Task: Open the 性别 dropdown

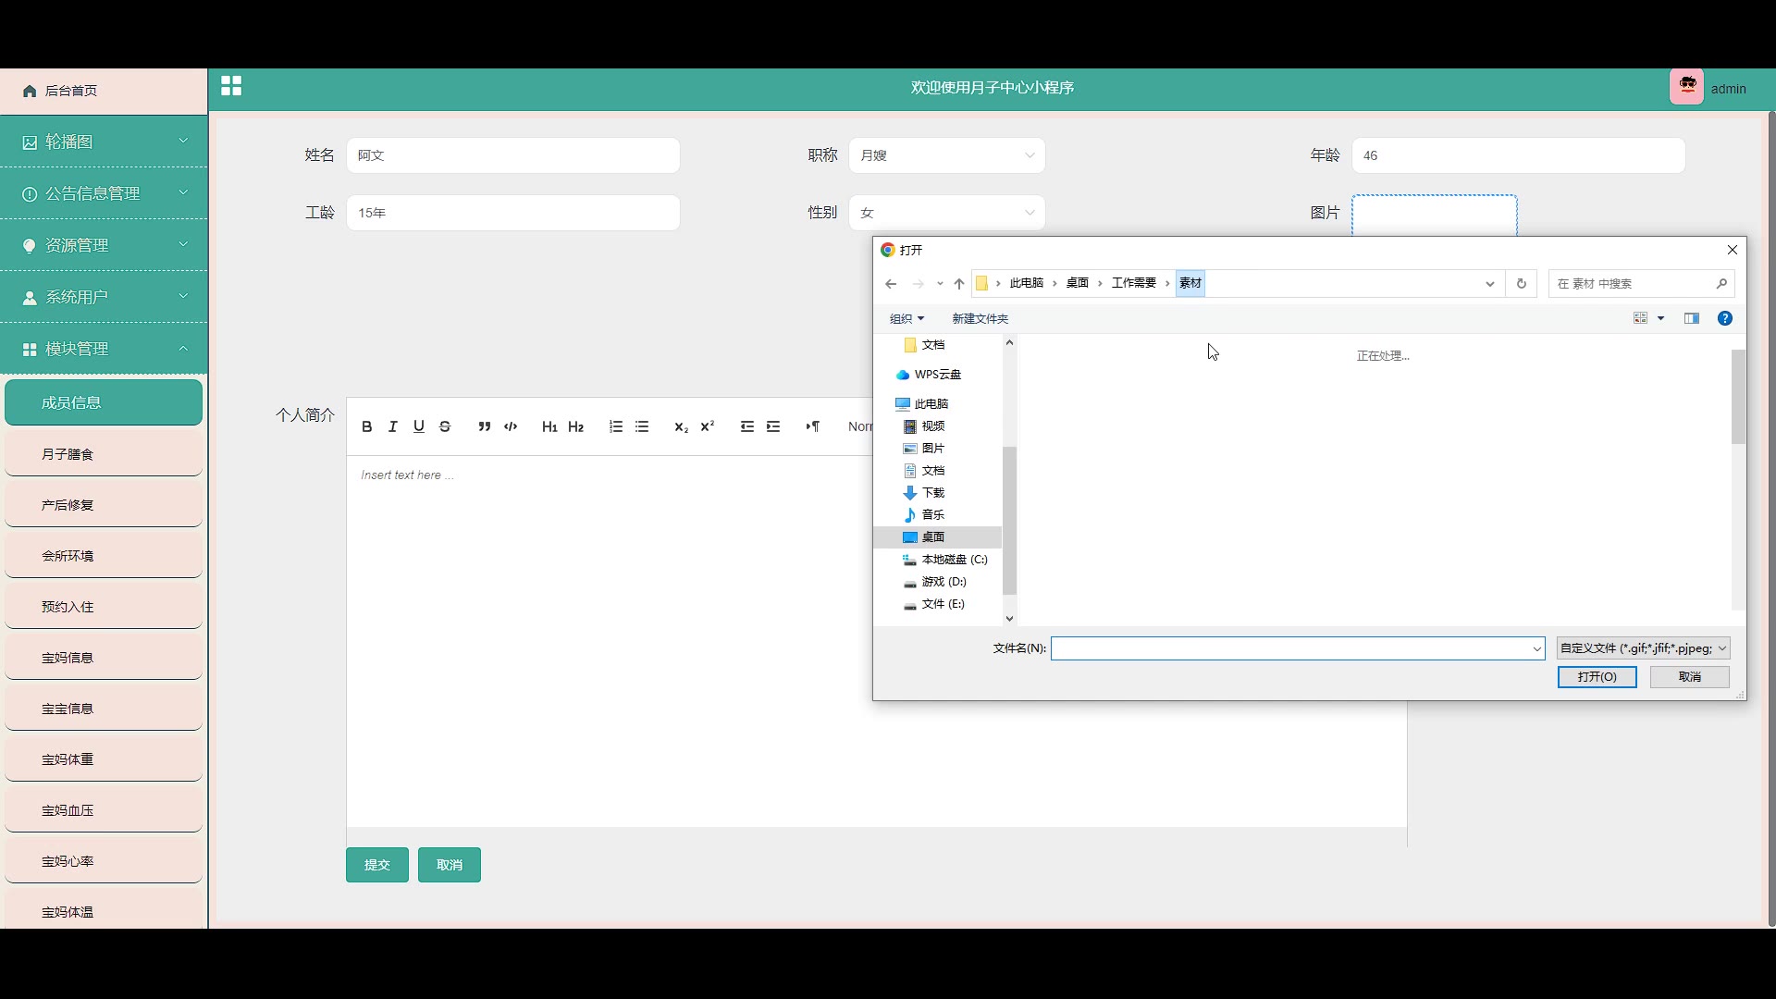Action: [x=946, y=213]
